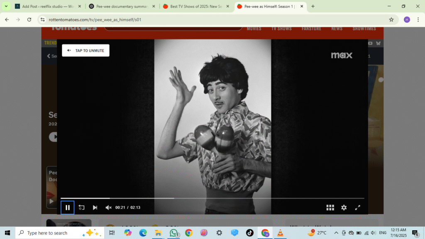This screenshot has width=425, height=239.
Task: Reload the current page
Action: 29,20
